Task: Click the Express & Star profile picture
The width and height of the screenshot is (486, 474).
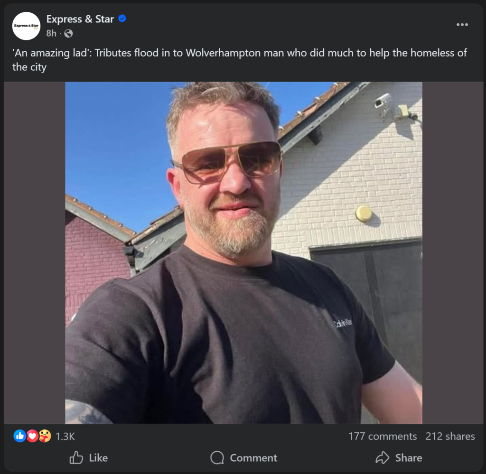Action: tap(27, 26)
